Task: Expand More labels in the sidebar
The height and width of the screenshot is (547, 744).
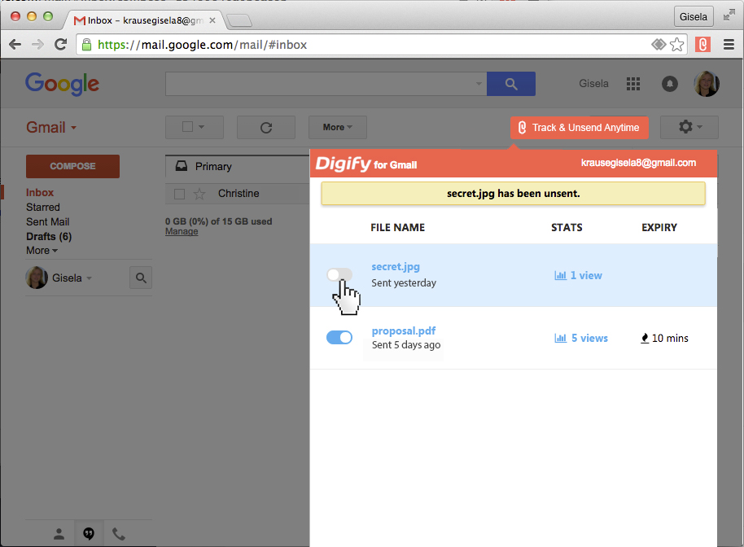Action: [x=42, y=251]
